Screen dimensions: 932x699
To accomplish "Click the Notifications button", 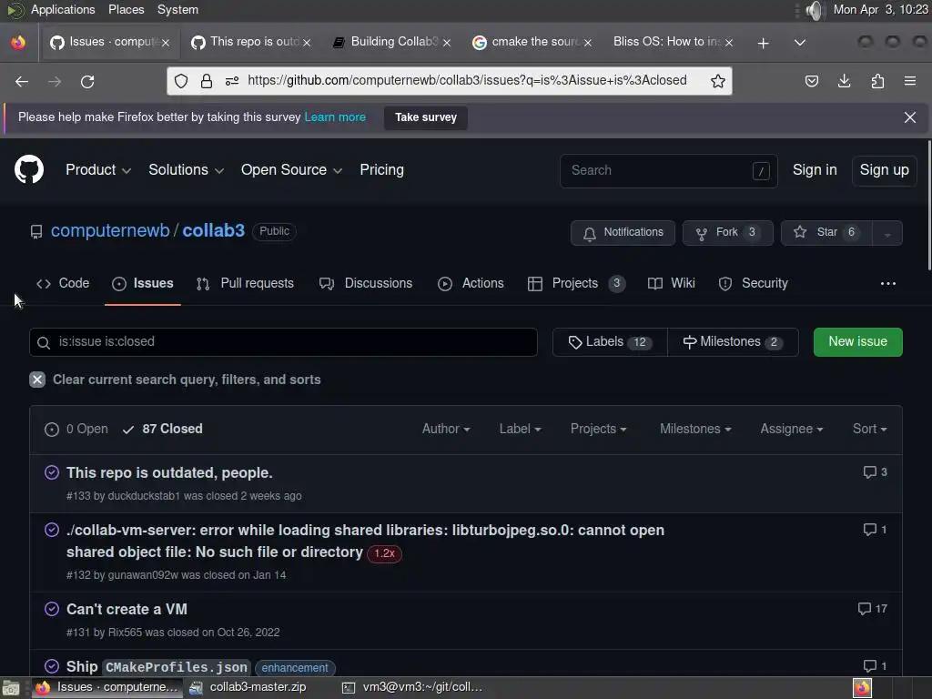I will tap(623, 232).
